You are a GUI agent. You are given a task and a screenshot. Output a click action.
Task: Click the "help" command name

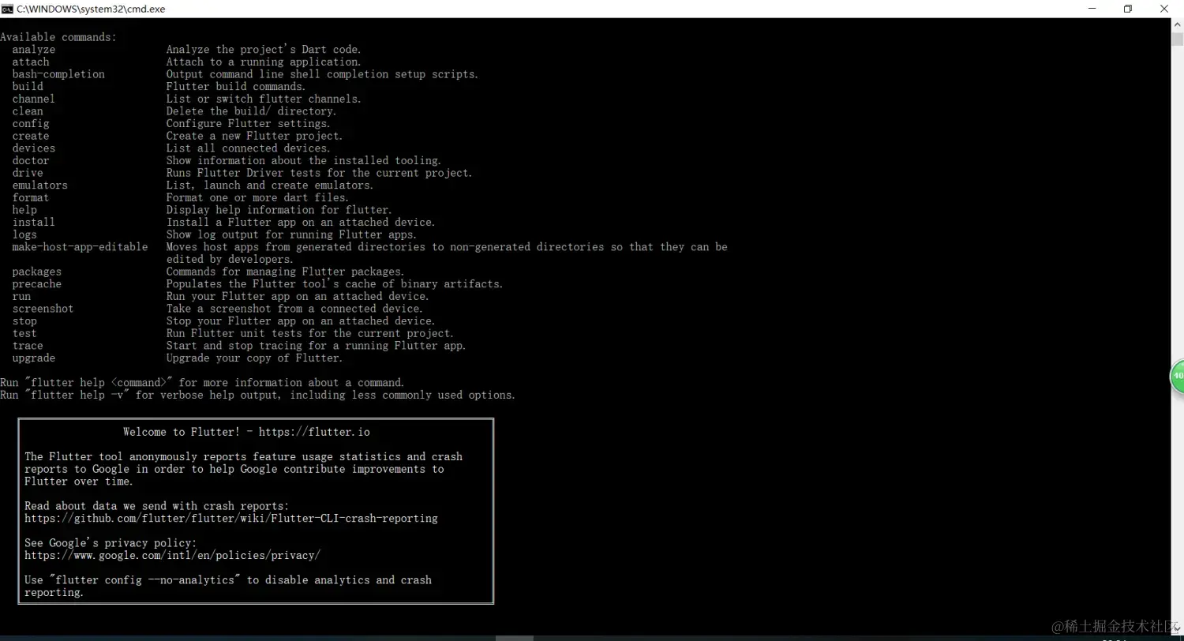point(24,211)
